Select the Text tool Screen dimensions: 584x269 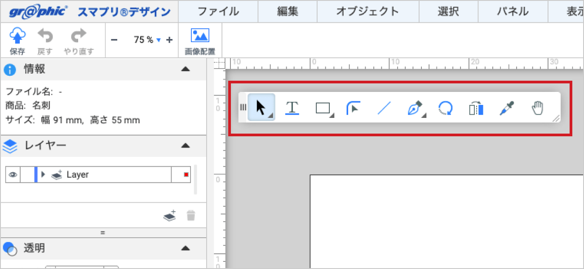pos(292,108)
